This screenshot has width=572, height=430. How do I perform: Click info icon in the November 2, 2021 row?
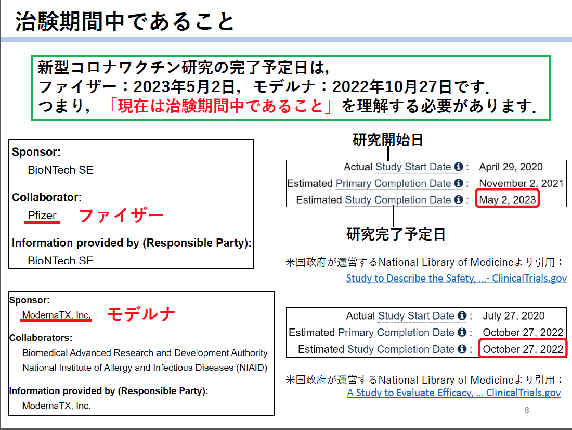pos(459,183)
